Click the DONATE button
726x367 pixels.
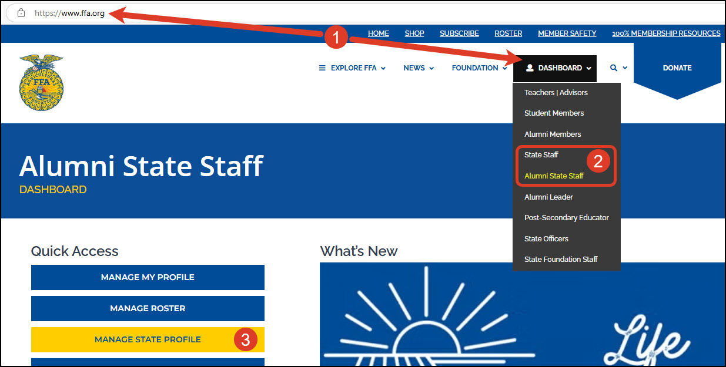pyautogui.click(x=677, y=68)
